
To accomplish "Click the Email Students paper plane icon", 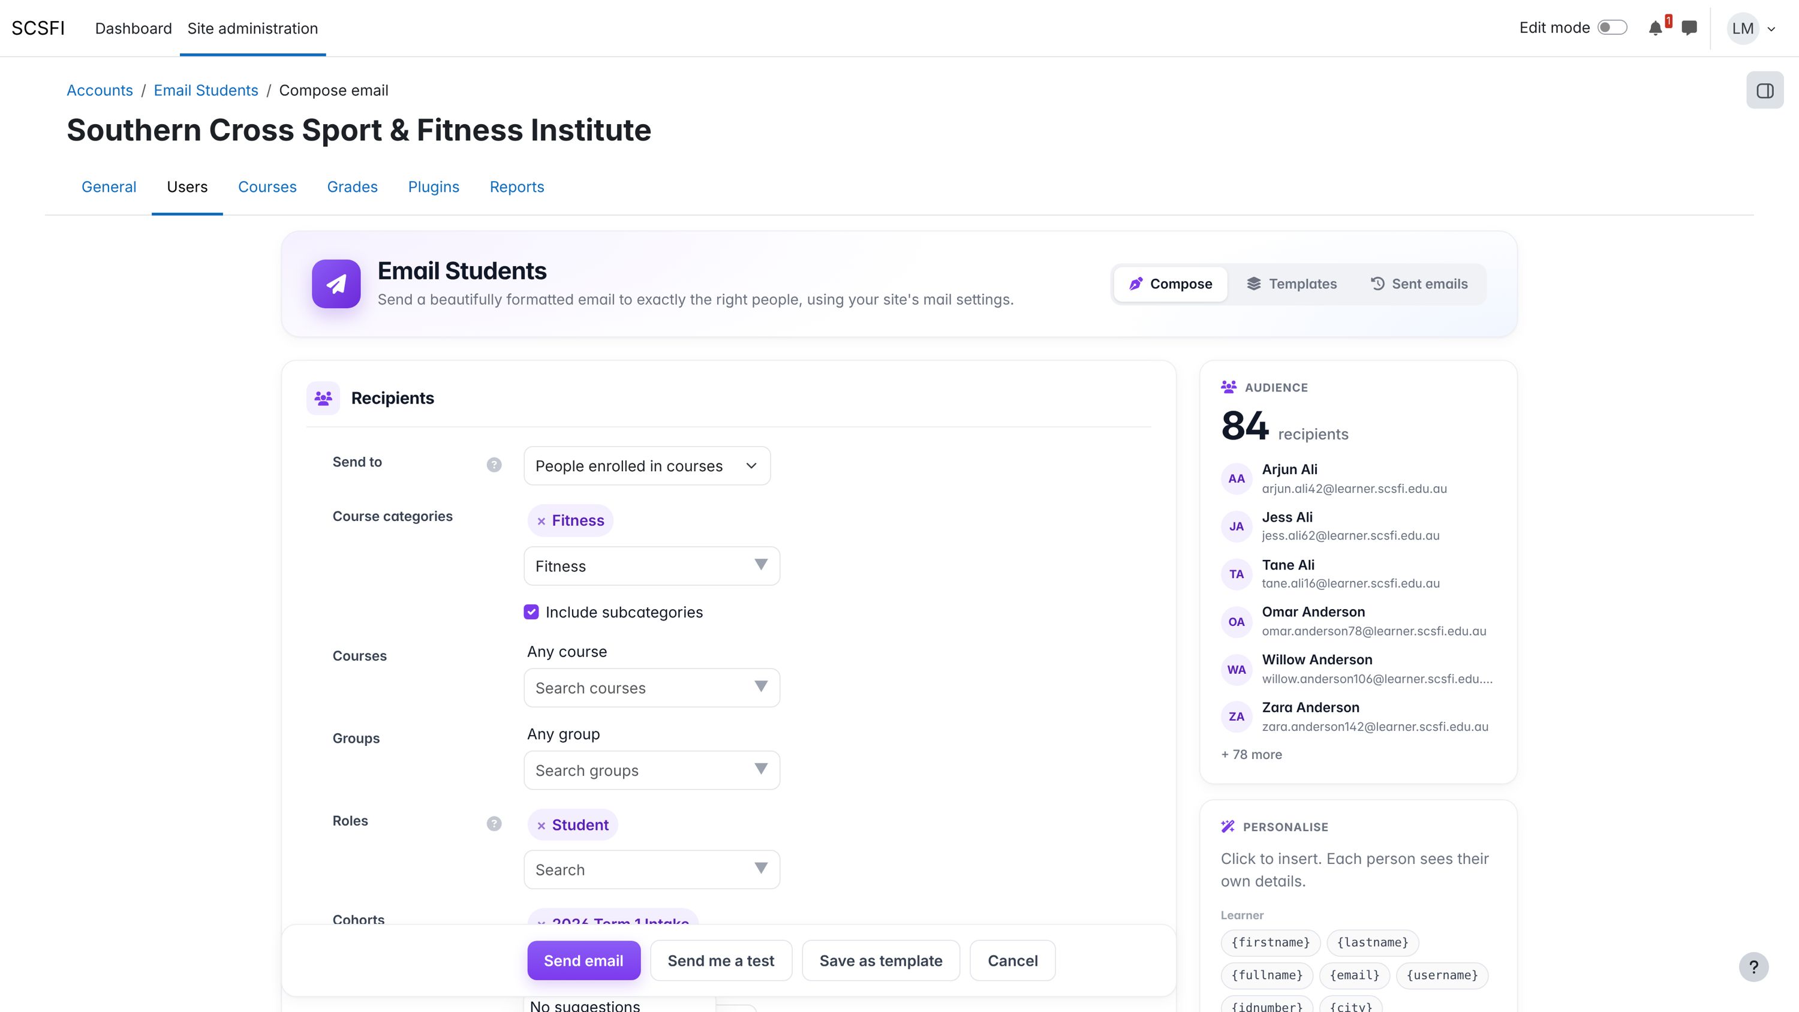I will 336,284.
